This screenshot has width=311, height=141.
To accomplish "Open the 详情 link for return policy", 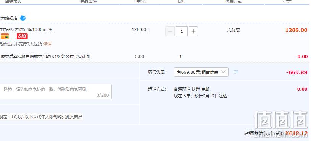I will click(x=47, y=44).
